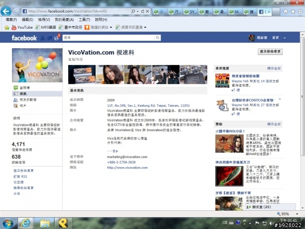305x229 pixels.
Task: Close the active Facebook browser tab
Action: pyautogui.click(x=269, y=12)
